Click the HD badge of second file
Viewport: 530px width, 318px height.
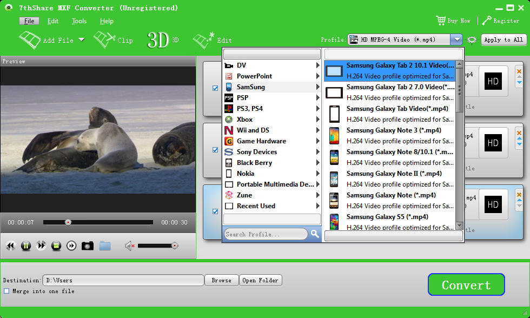493,143
